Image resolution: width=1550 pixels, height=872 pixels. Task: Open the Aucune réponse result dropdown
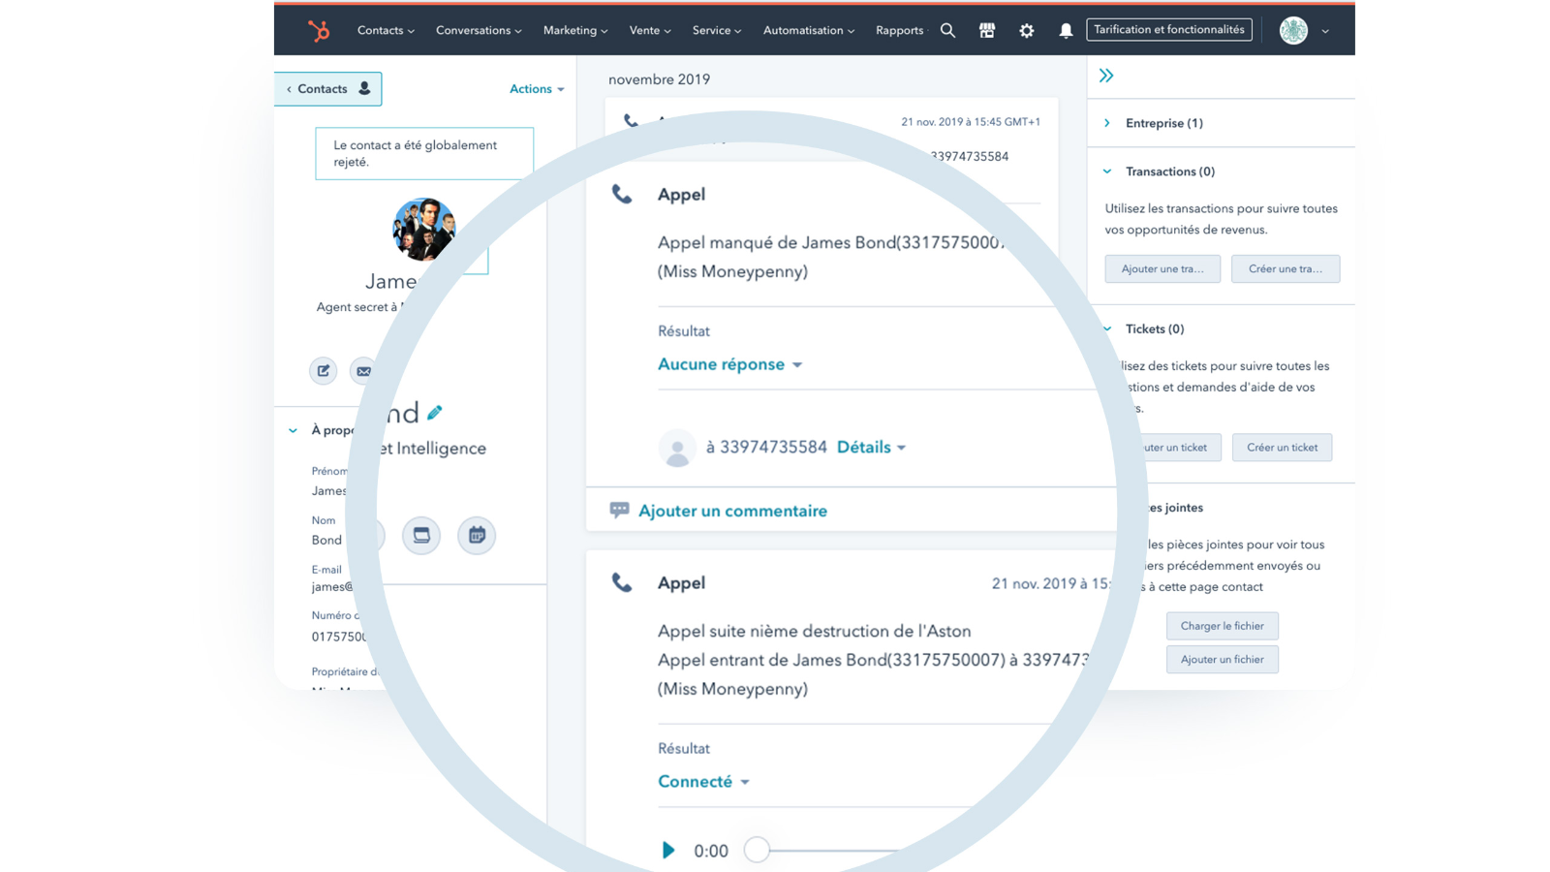pos(729,364)
